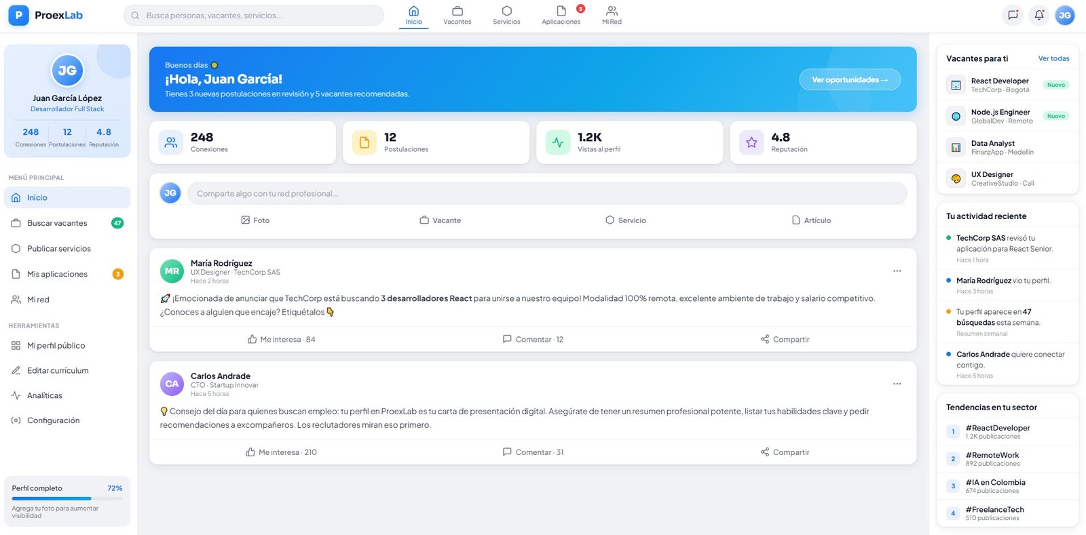
Task: Switch to the Vacantes top tab
Action: [457, 15]
